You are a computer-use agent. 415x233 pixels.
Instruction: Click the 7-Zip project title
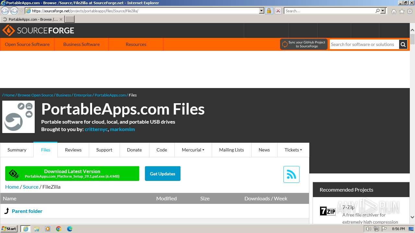pos(349,207)
